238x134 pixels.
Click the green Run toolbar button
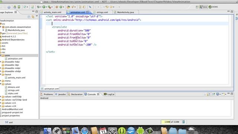click(x=44, y=7)
